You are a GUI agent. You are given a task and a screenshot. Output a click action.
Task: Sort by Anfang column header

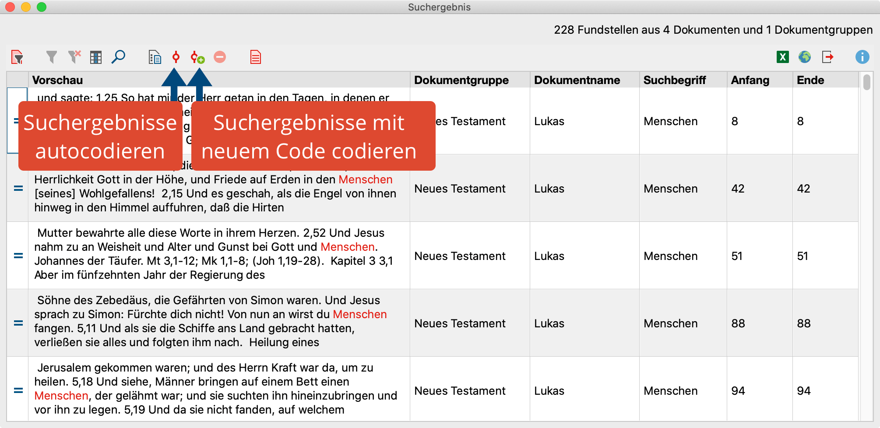[760, 80]
